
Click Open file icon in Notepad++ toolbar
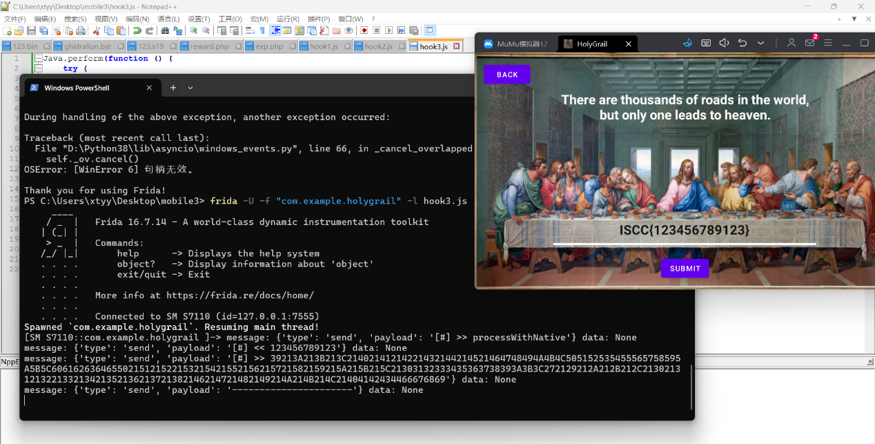click(19, 30)
